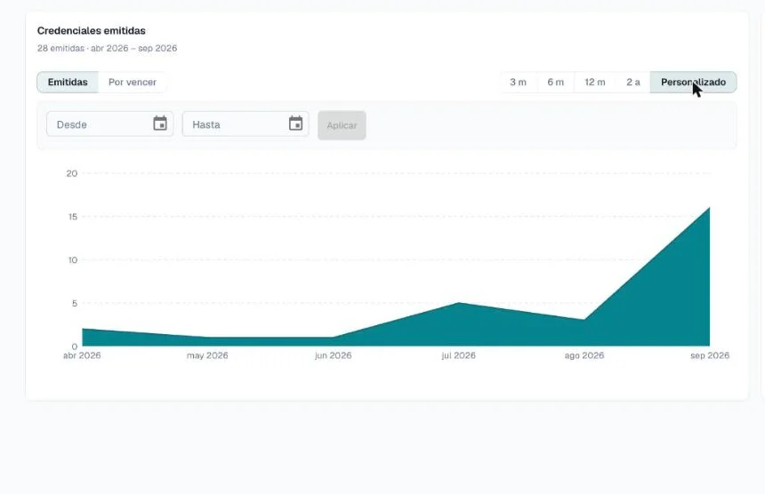Select the 2 a range option
This screenshot has height=494, width=765.
click(x=633, y=82)
